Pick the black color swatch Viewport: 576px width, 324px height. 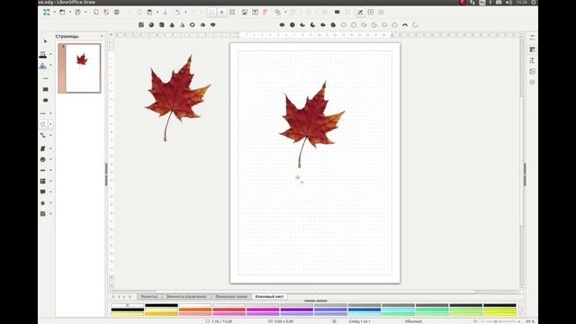[x=161, y=305]
